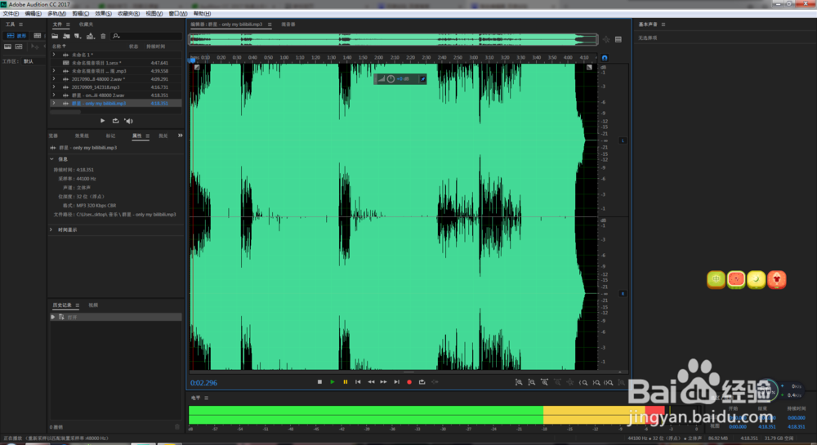Screen dimensions: 817x445
Task: Expand the selected only my bilibili.mp3 entry
Action: click(x=54, y=103)
